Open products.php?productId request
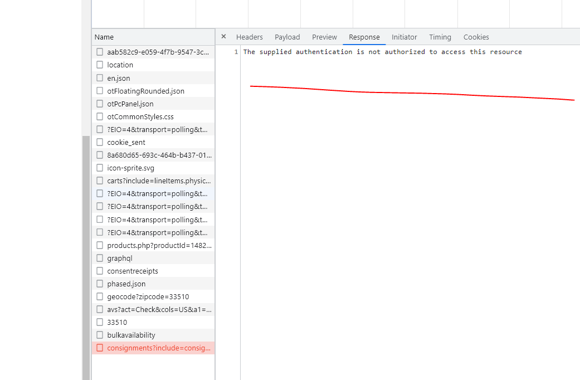This screenshot has height=380, width=580. tap(153, 245)
